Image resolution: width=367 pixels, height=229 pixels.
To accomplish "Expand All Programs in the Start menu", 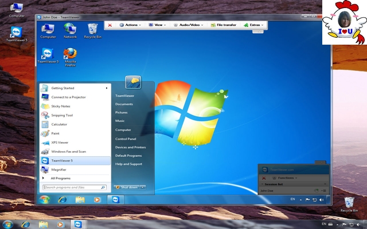I will coord(75,178).
